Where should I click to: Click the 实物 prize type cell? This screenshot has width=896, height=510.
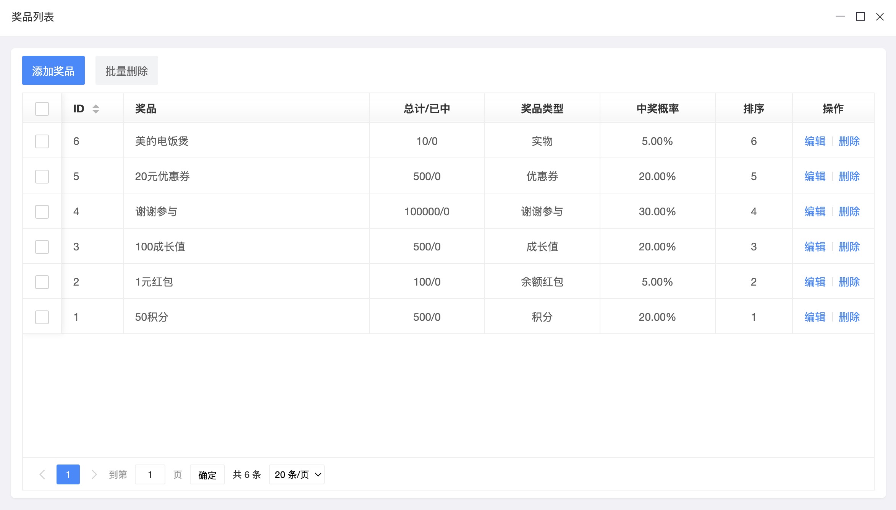pos(542,141)
